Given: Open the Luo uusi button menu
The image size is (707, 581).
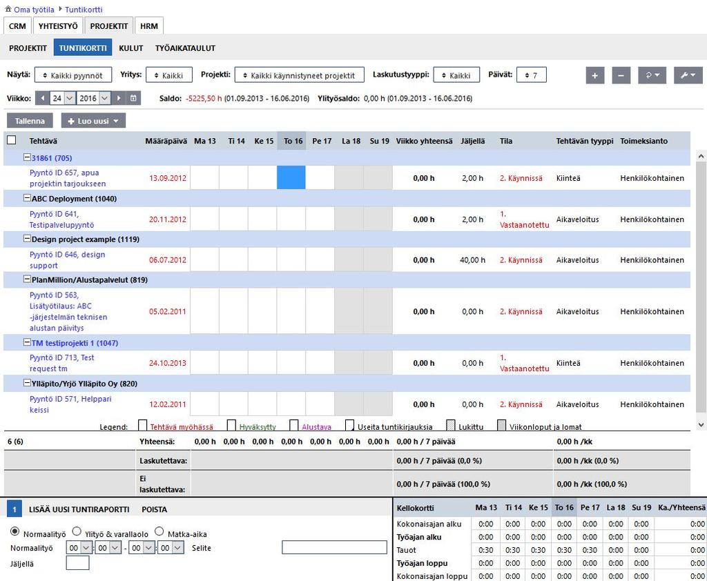Looking at the screenshot, I should [x=93, y=121].
